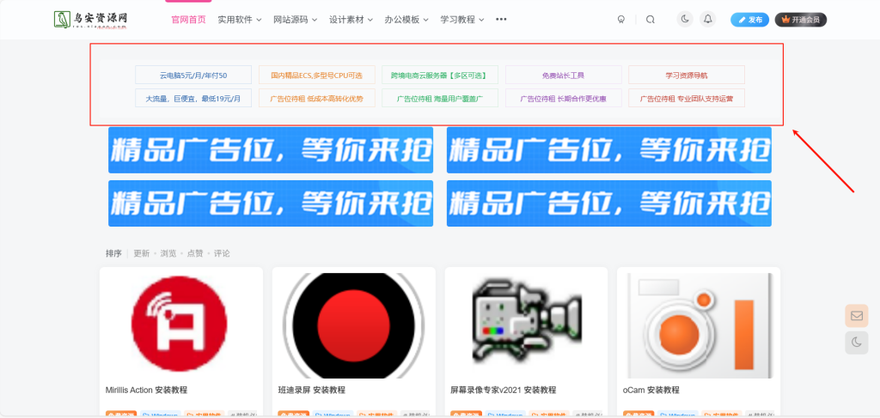Open 跨境电商云服务器【多区可选】 link
Viewport: 880px width, 418px height.
click(x=440, y=75)
